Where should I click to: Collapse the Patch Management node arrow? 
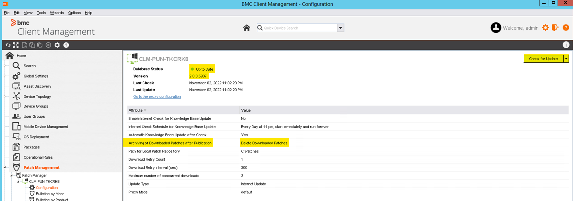pyautogui.click(x=5, y=168)
